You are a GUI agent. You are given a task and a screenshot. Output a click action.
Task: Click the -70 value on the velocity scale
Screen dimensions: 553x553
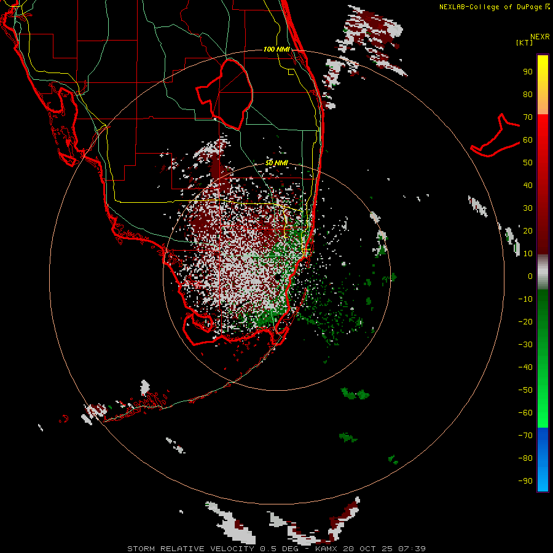coord(525,436)
